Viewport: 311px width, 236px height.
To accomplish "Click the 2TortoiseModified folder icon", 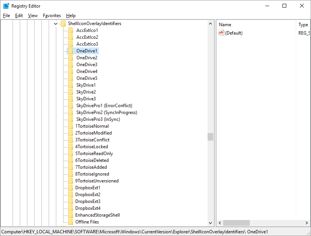I will 70,133.
